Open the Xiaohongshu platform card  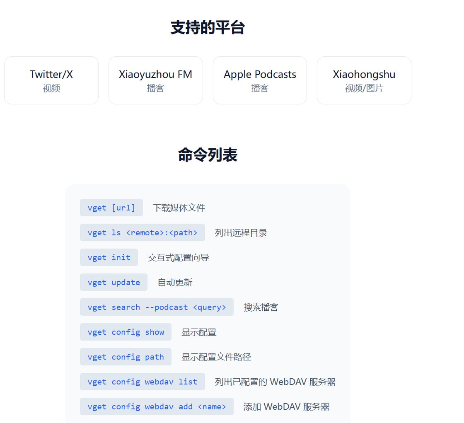(x=364, y=80)
